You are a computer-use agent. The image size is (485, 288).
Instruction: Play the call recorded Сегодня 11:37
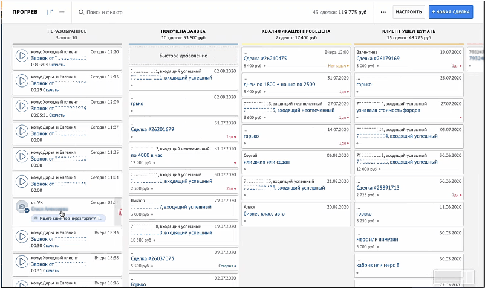[22, 131]
